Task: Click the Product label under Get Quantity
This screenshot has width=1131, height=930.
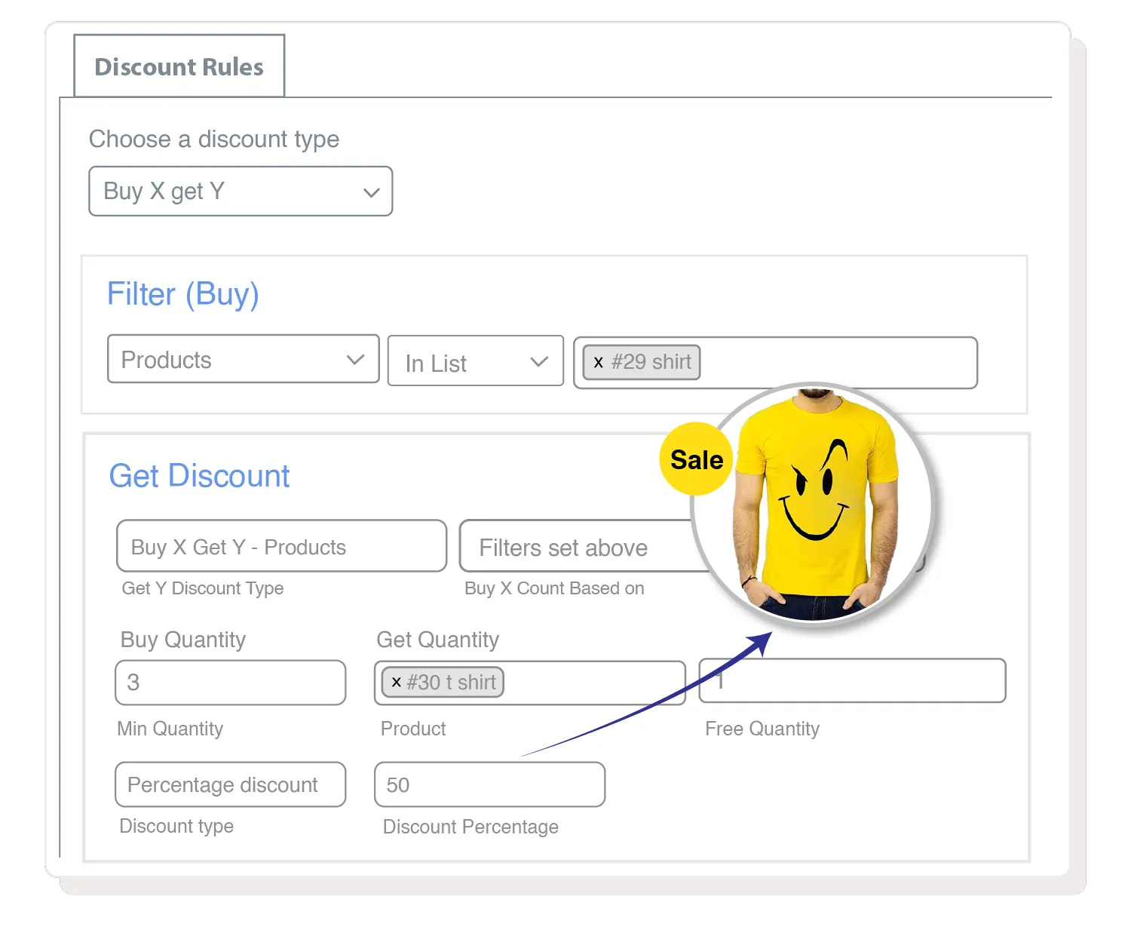Action: (413, 729)
